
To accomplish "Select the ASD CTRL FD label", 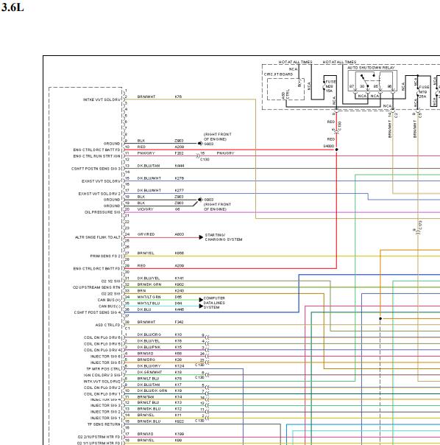I will coord(108,325).
